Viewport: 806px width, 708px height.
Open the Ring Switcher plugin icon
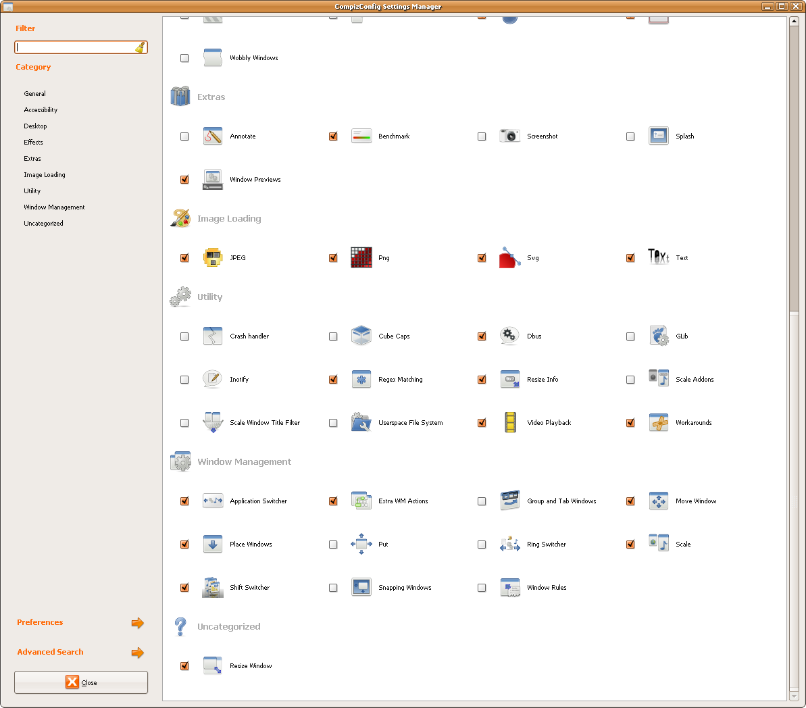pos(510,544)
